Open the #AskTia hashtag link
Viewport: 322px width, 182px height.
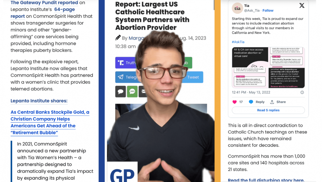click(x=238, y=42)
